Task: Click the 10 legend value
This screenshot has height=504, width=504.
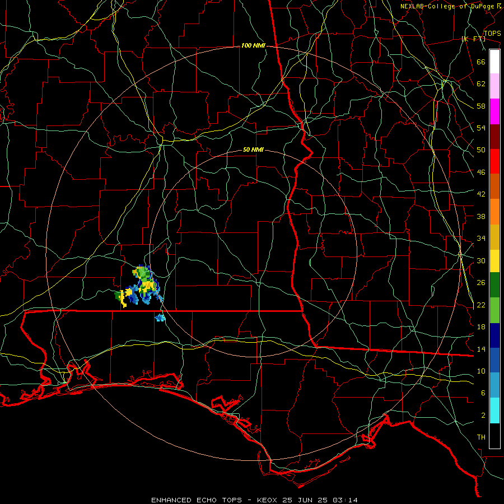Action: [x=481, y=371]
